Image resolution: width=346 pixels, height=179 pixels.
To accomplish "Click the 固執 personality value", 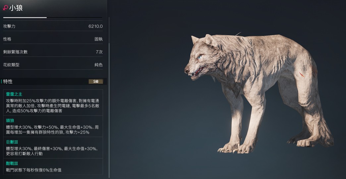I will [99, 39].
